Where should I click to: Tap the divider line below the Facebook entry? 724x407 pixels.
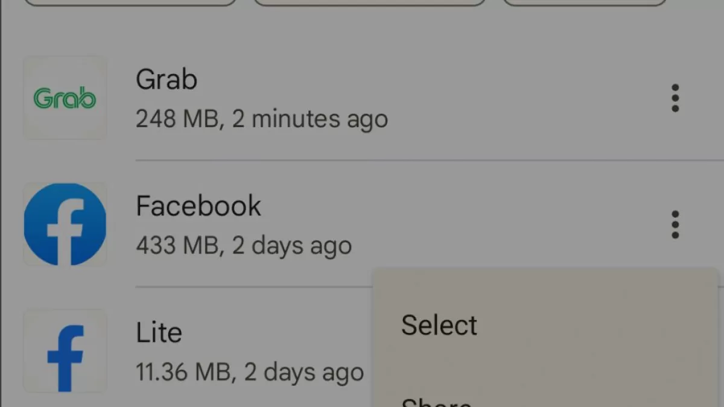pos(253,287)
